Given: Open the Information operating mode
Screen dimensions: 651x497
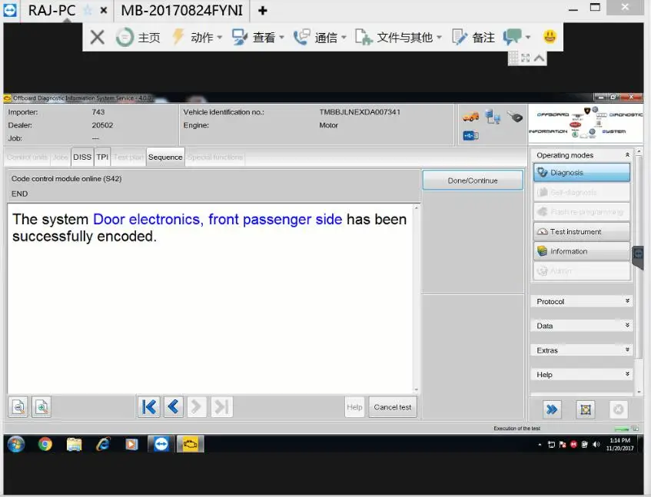Looking at the screenshot, I should tap(582, 251).
